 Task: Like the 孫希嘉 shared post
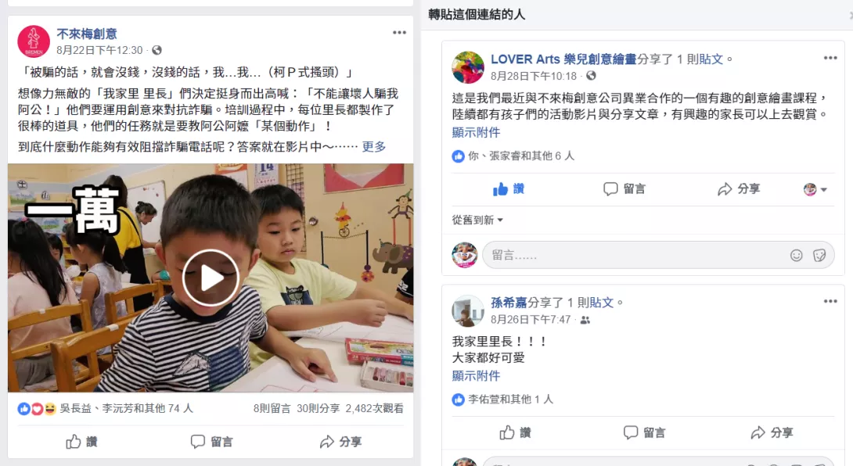pyautogui.click(x=515, y=432)
